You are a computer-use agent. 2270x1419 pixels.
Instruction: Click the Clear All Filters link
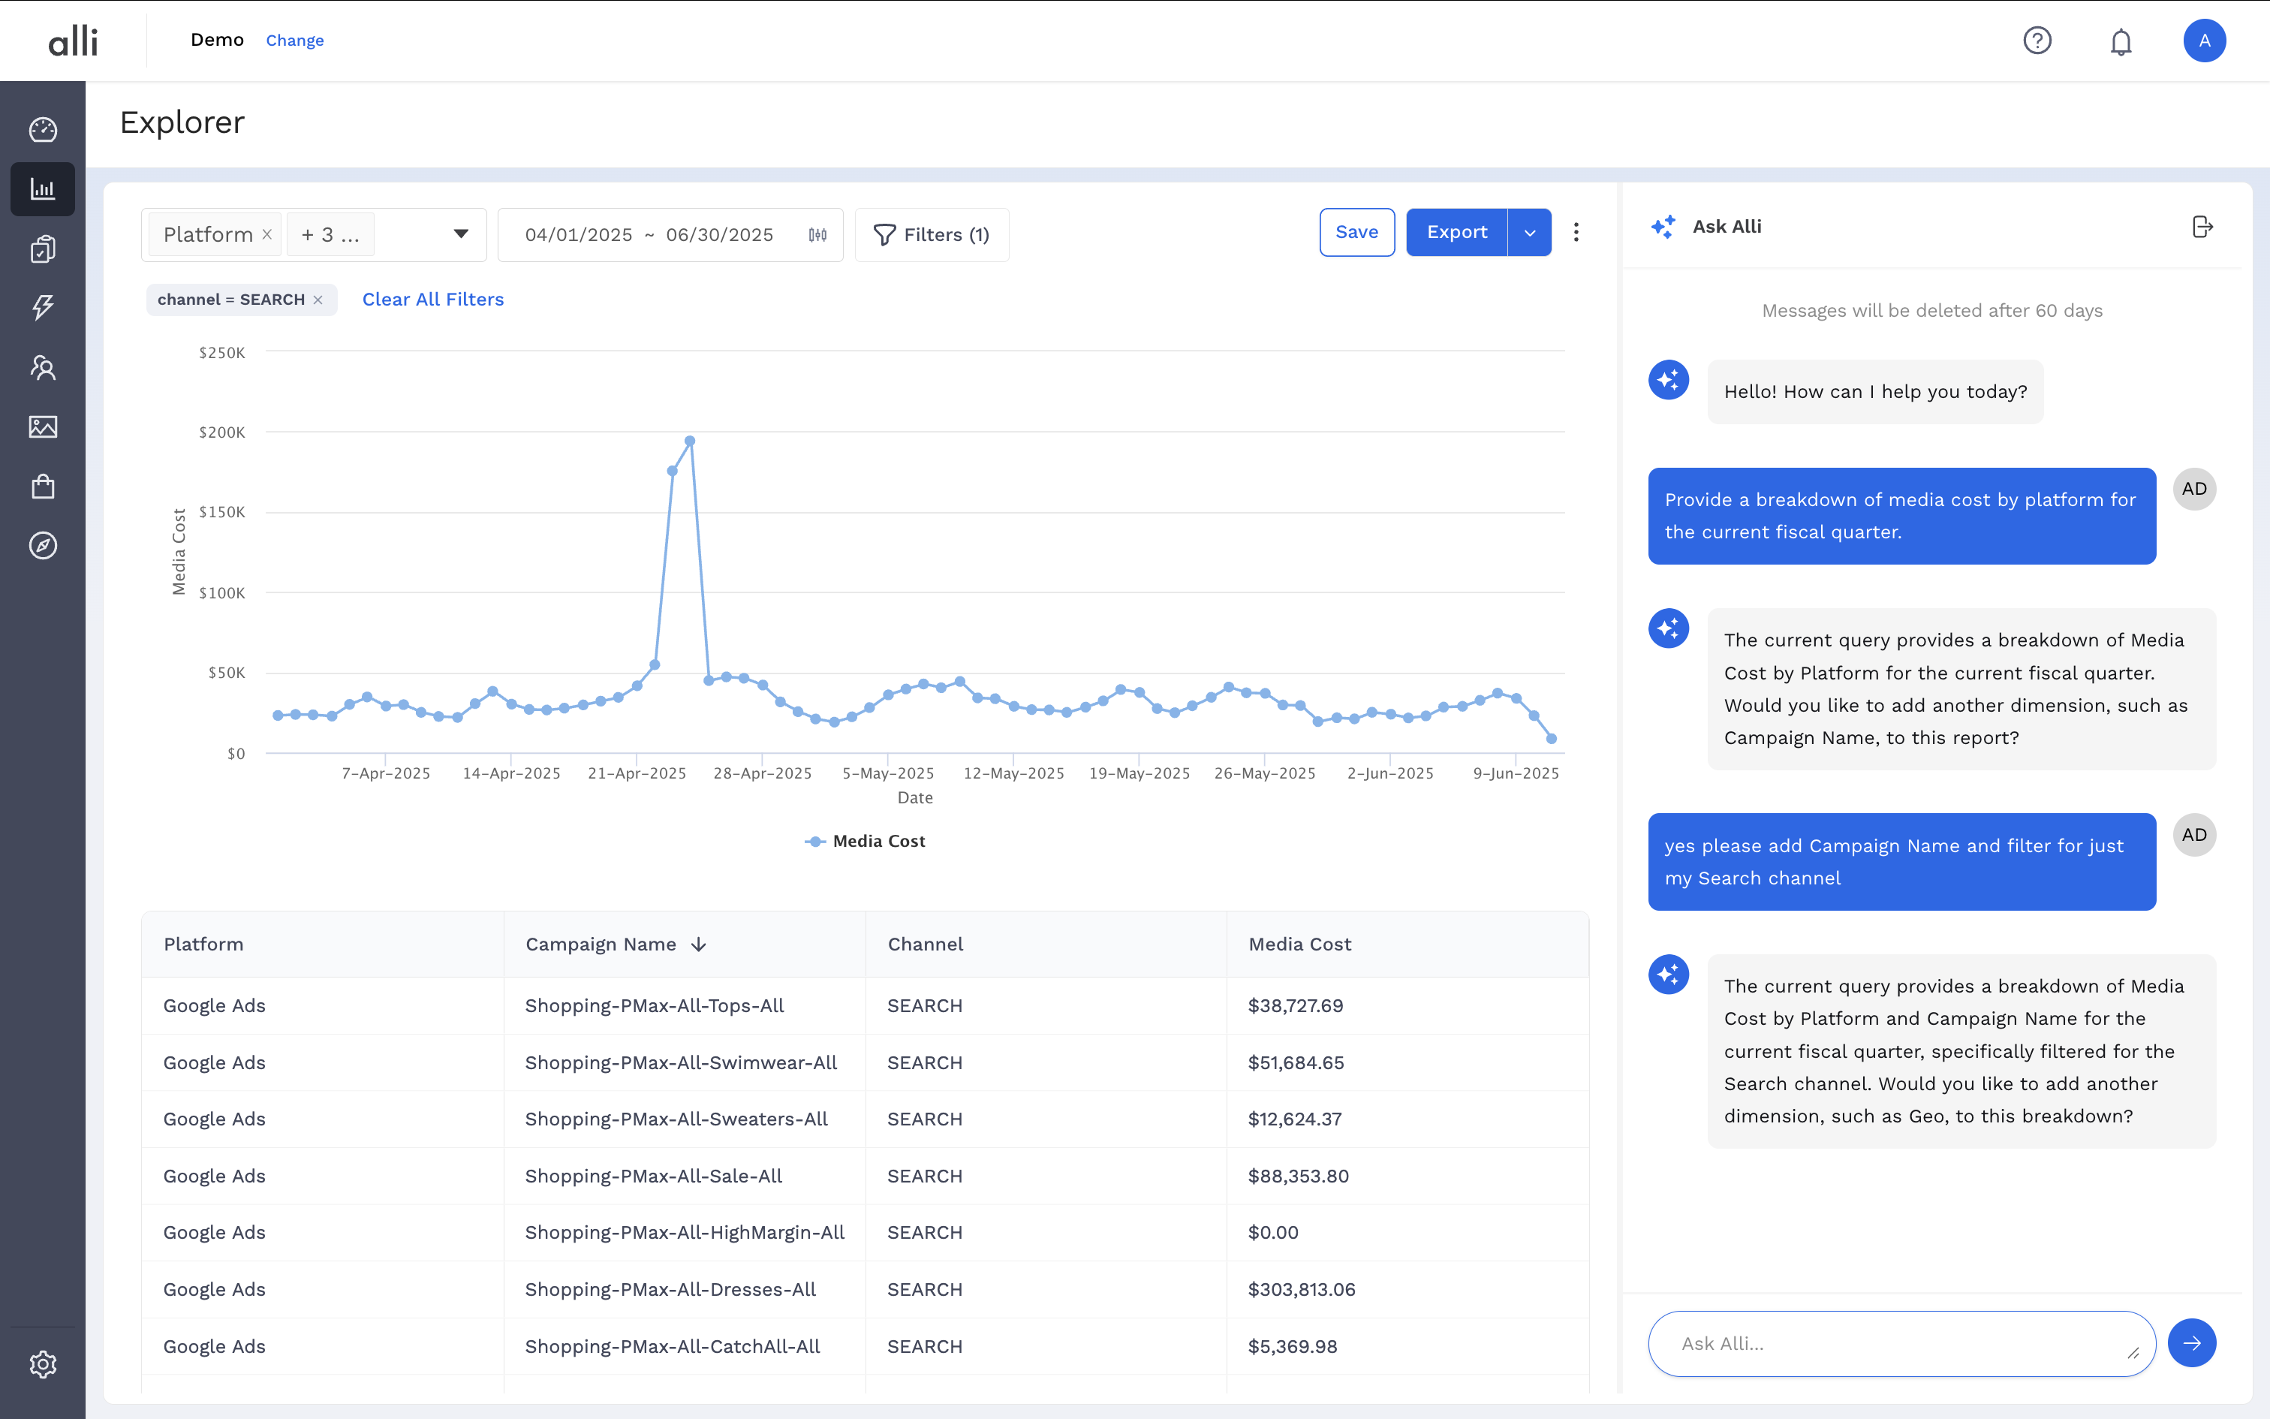pyautogui.click(x=432, y=300)
